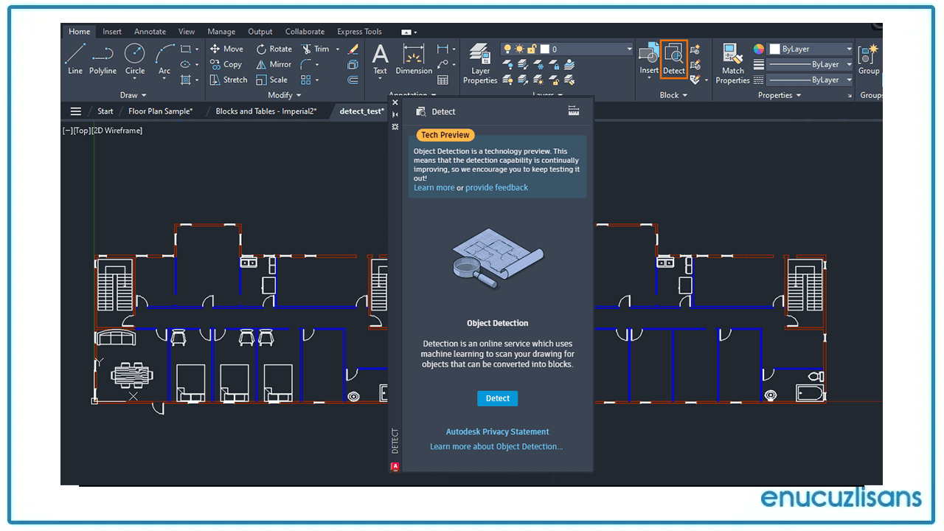Toggle layer freeze sun icon

(519, 49)
